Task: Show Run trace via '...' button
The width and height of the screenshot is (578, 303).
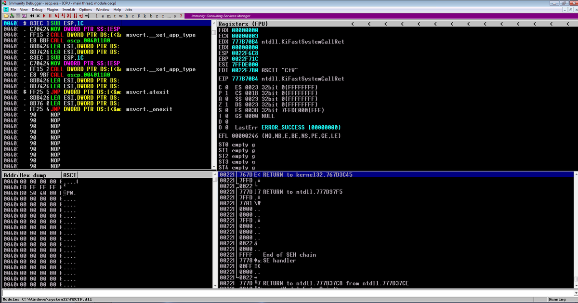Action: 169,16
